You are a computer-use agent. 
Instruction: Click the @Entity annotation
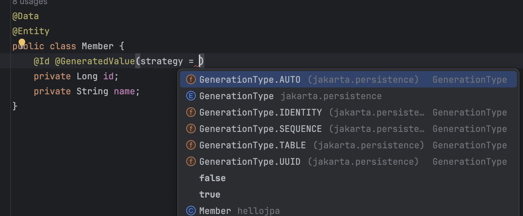click(31, 31)
